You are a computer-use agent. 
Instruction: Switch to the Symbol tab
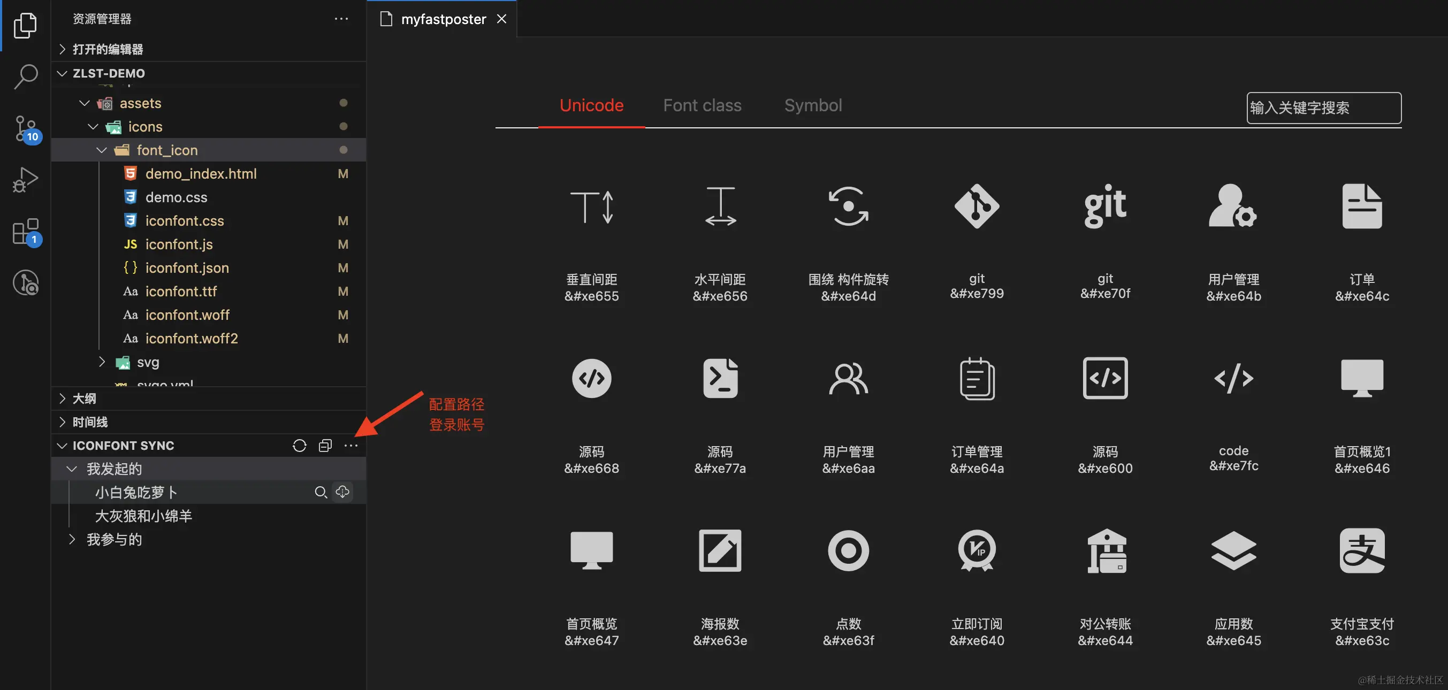click(x=813, y=105)
